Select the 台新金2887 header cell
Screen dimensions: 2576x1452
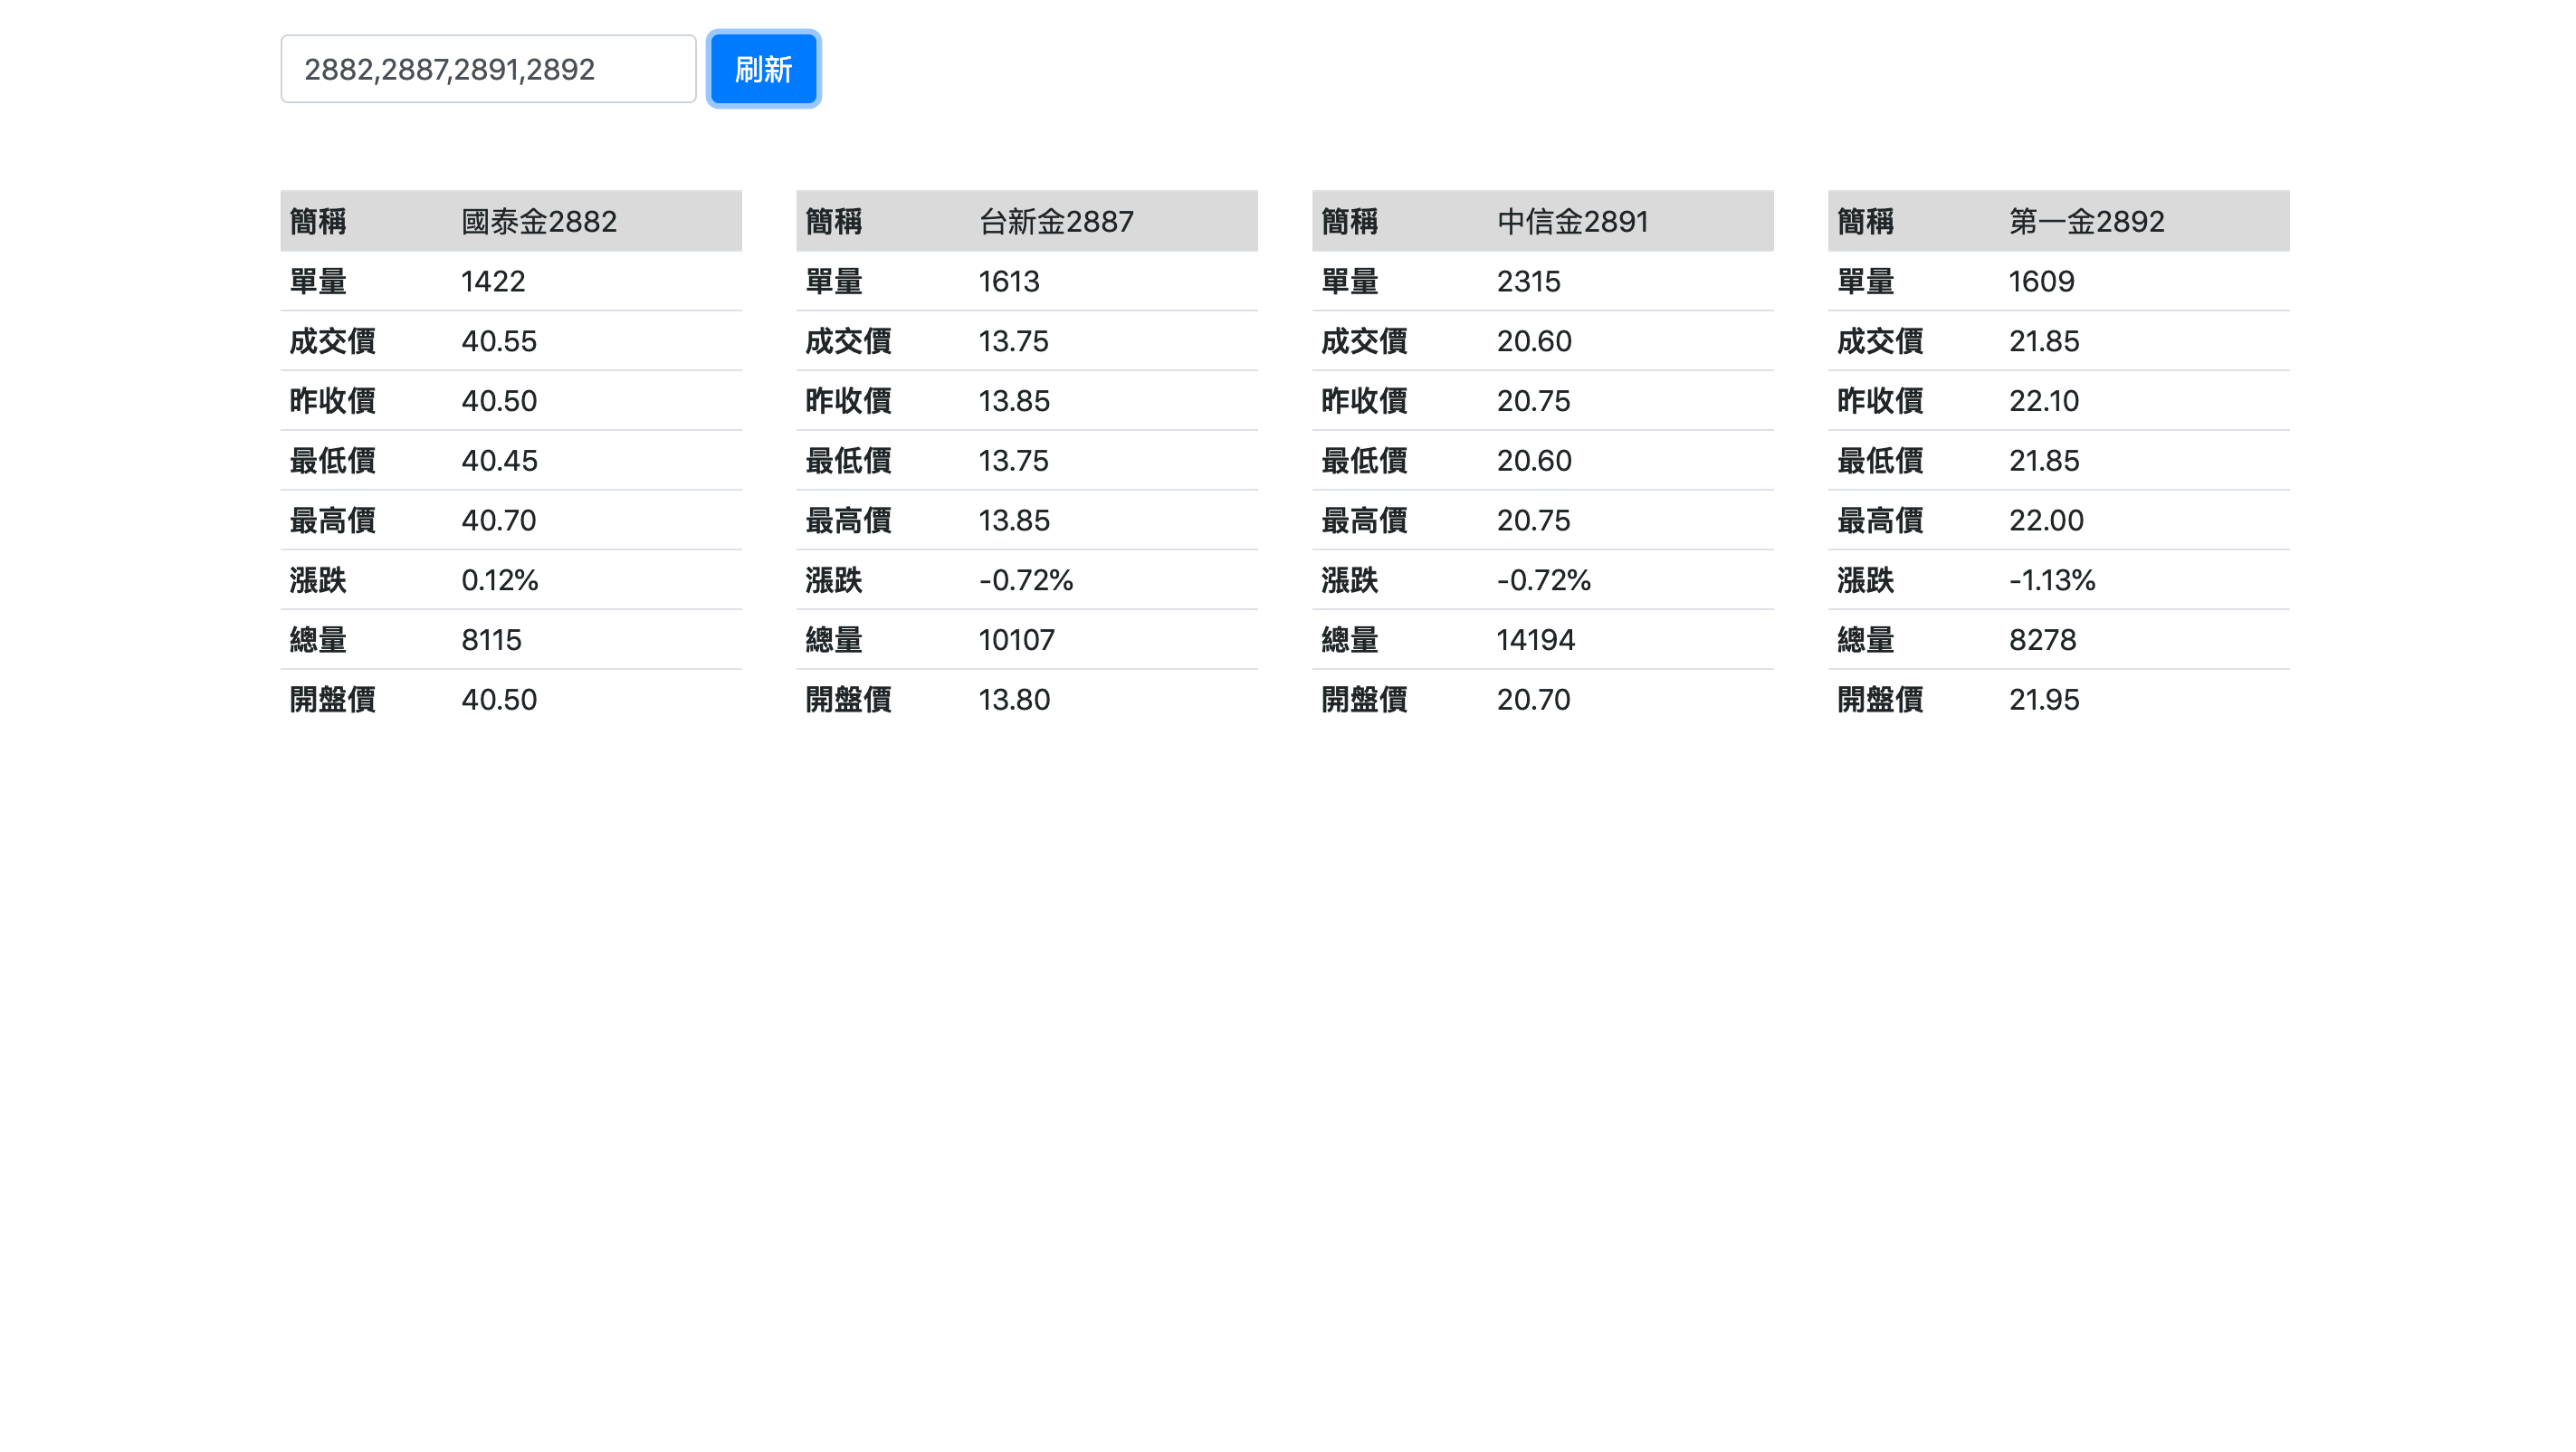[x=1056, y=221]
